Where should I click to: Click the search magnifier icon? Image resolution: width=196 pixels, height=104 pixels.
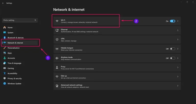[35, 20]
